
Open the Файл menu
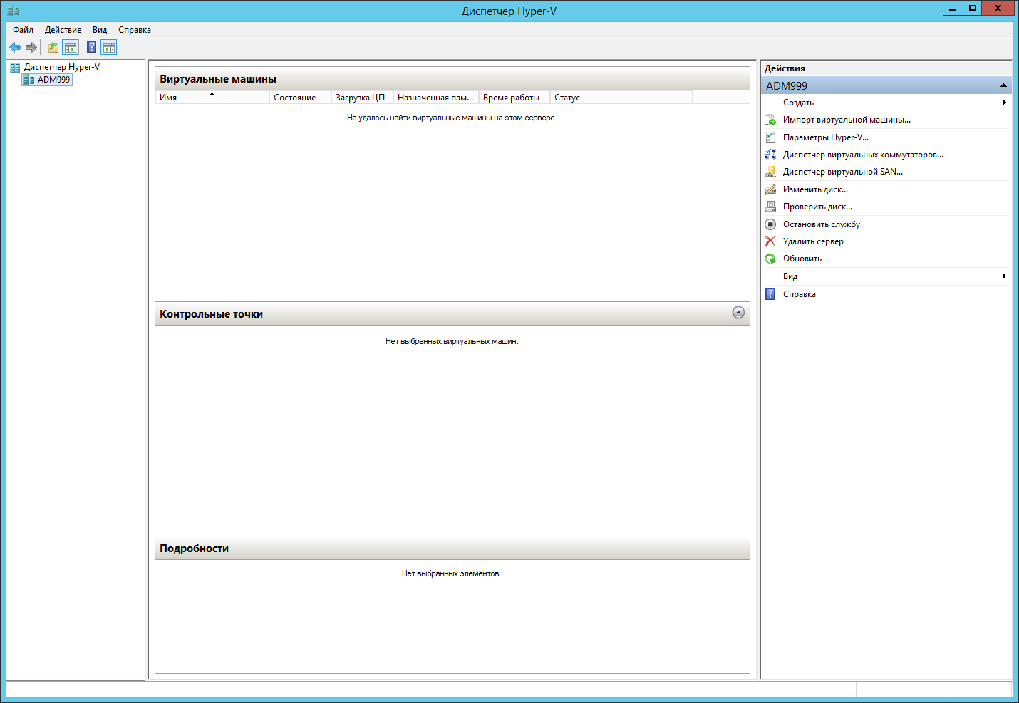pos(24,30)
